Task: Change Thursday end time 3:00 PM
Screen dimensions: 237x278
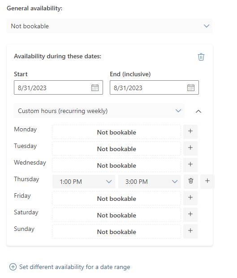Action: tap(150, 182)
